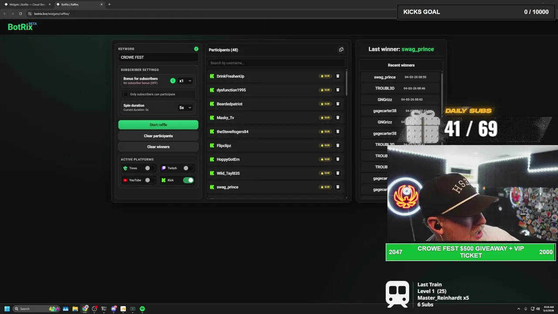This screenshot has width=558, height=314.
Task: Click participant name Beardedpatriot
Action: [229, 104]
